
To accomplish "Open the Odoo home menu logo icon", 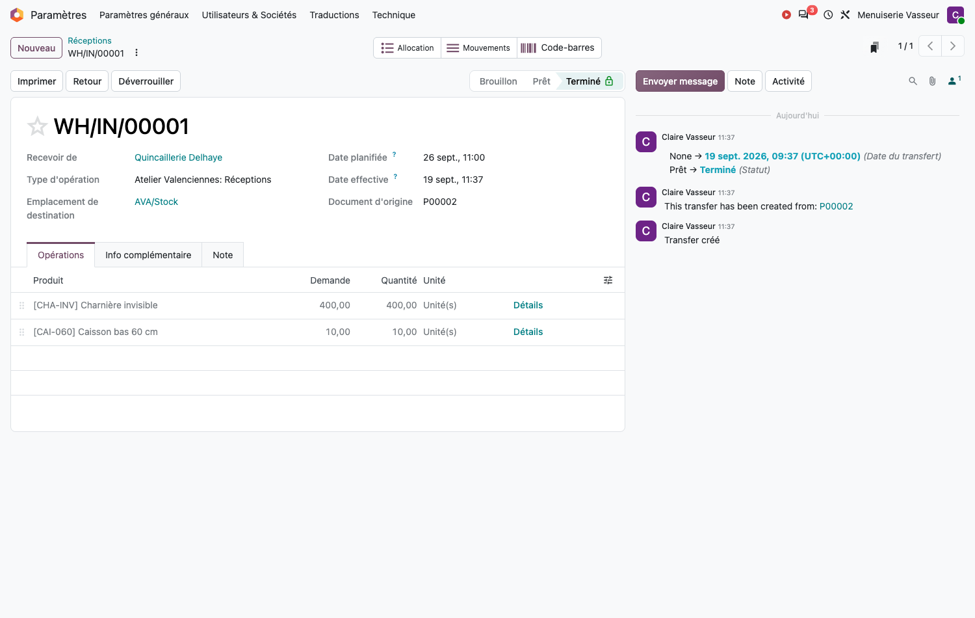I will [17, 15].
